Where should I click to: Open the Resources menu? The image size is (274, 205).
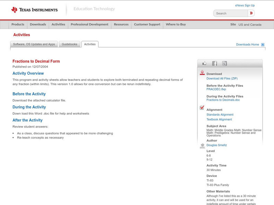121,24
